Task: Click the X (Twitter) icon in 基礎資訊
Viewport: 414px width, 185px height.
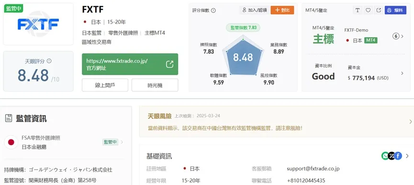Action: [392, 156]
